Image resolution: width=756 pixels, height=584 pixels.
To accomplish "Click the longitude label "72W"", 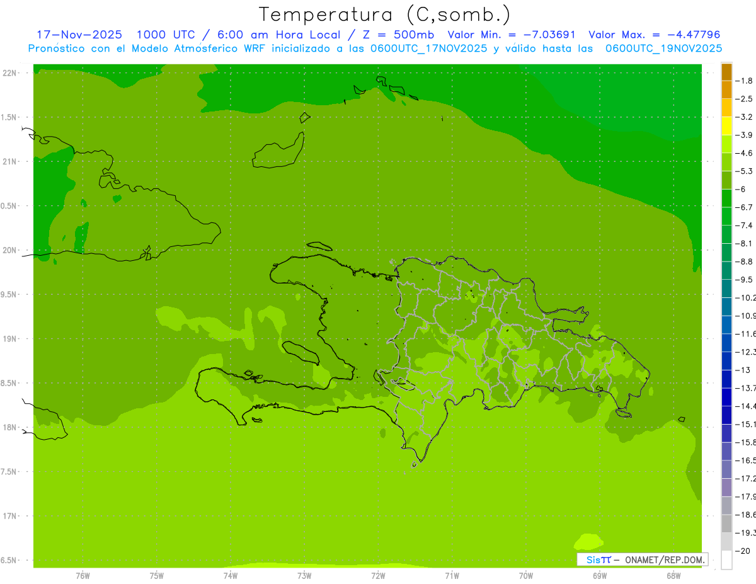I will [378, 576].
